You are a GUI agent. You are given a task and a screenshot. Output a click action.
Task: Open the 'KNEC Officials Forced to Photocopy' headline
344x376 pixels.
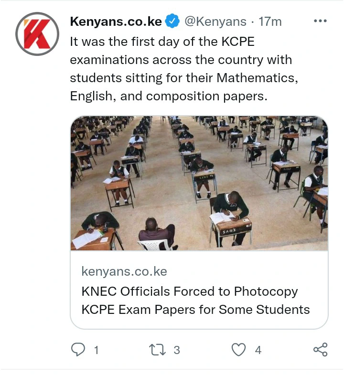click(189, 291)
